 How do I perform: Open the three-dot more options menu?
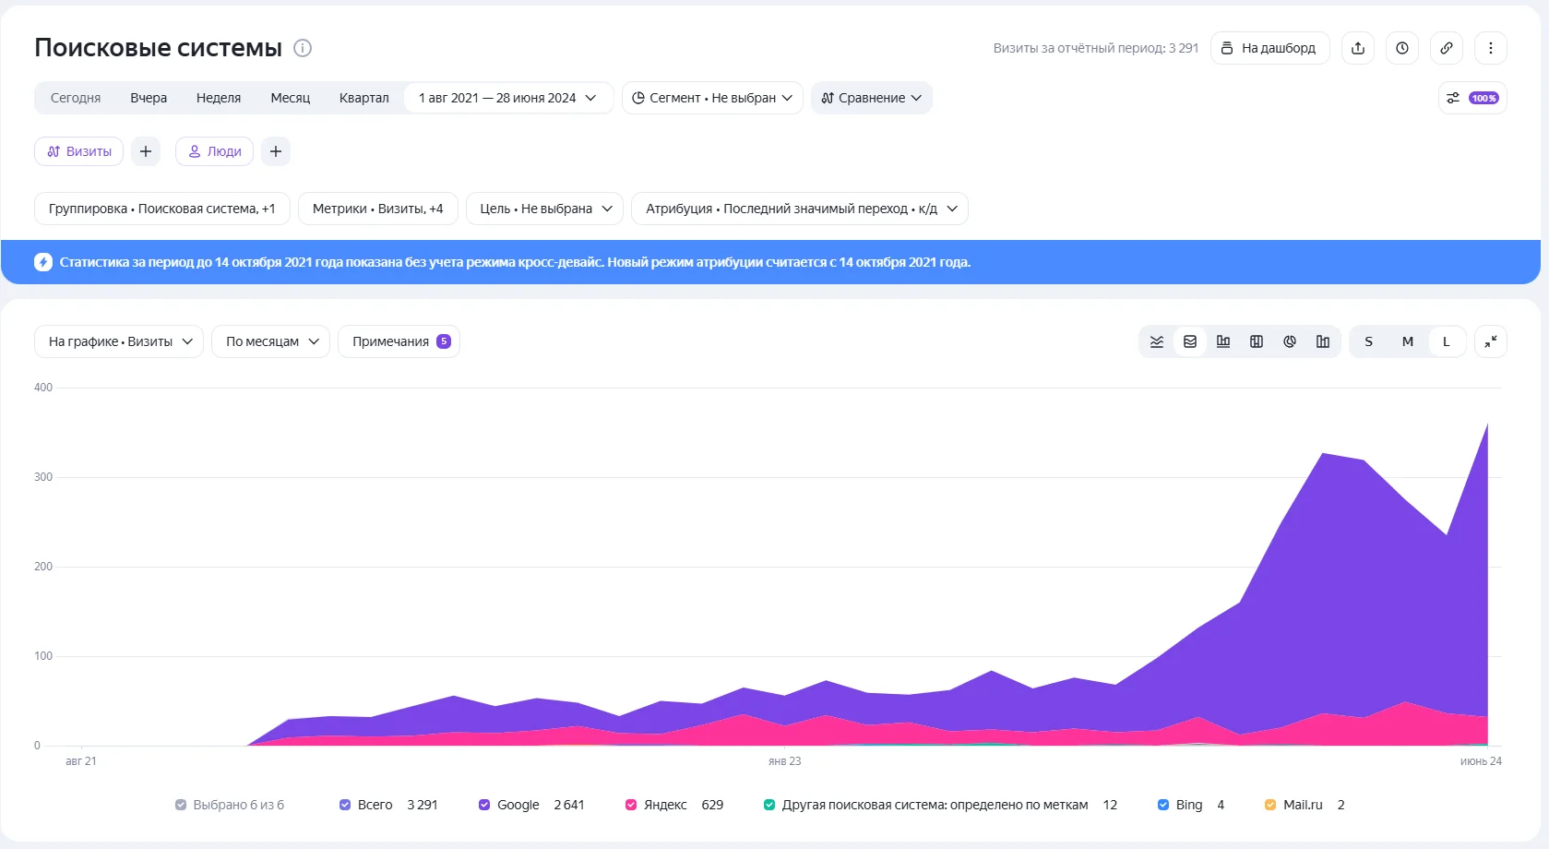point(1491,48)
